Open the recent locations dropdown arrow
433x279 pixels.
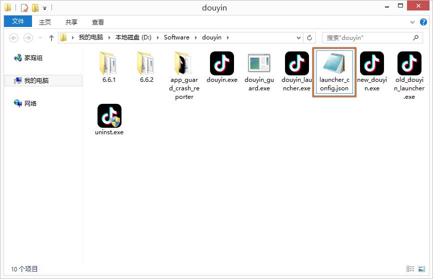pos(40,37)
